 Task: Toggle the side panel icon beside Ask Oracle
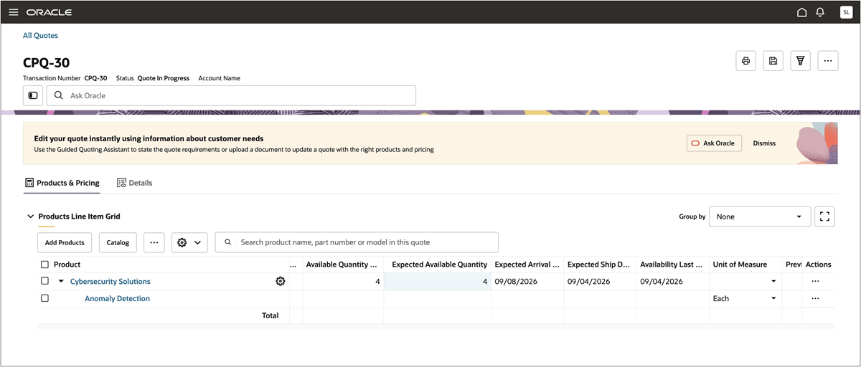[x=33, y=95]
